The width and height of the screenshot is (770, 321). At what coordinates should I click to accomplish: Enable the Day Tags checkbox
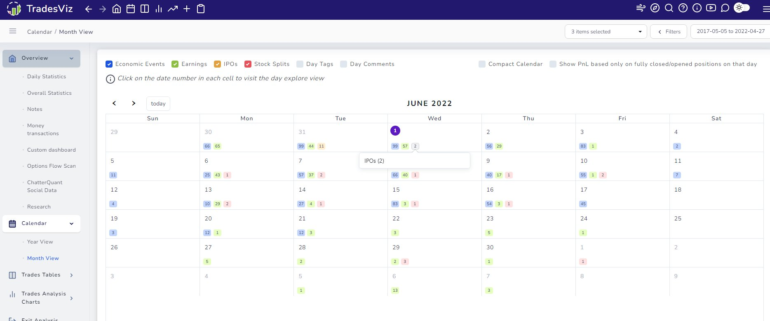pyautogui.click(x=300, y=64)
